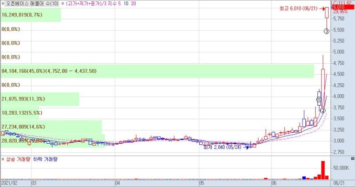Click the 2,750 price axis label
This screenshot has height=187, width=355.
(x=339, y=152)
